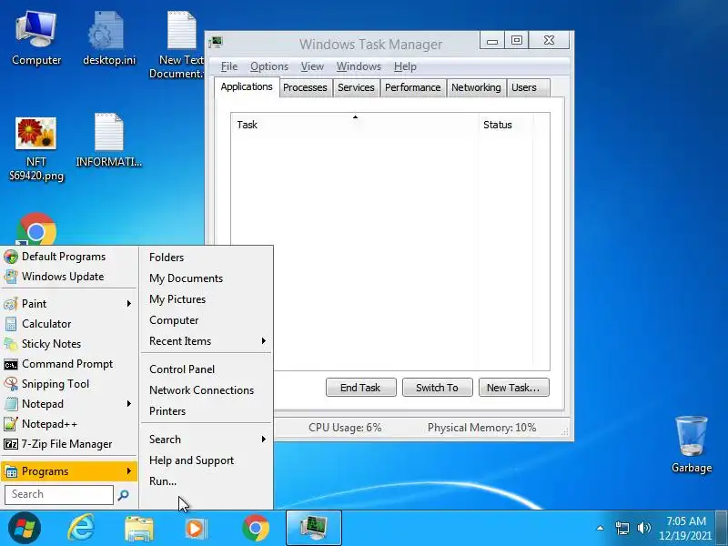
Task: Open My Documents from Start menu
Action: [x=207, y=278]
